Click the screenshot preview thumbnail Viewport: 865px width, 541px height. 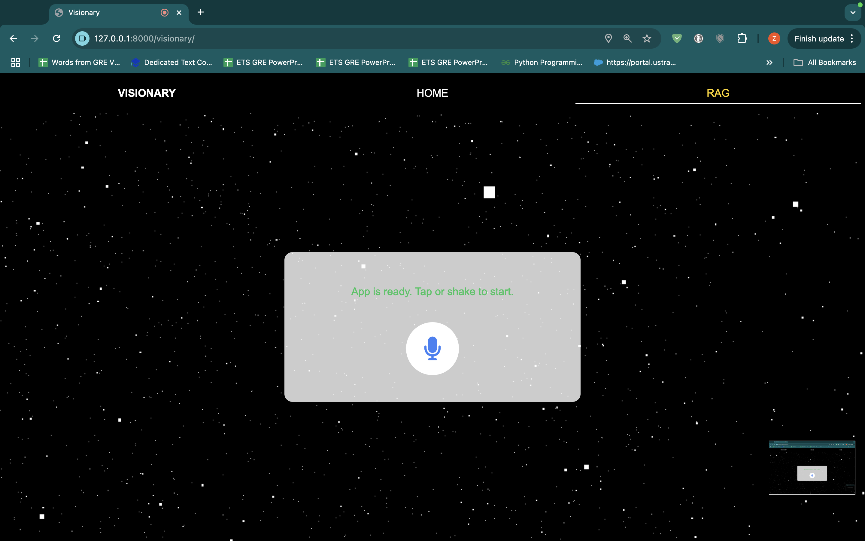pyautogui.click(x=812, y=467)
